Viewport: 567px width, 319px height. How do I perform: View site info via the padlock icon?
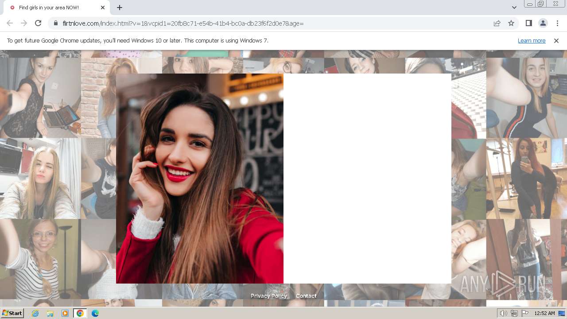(56, 23)
